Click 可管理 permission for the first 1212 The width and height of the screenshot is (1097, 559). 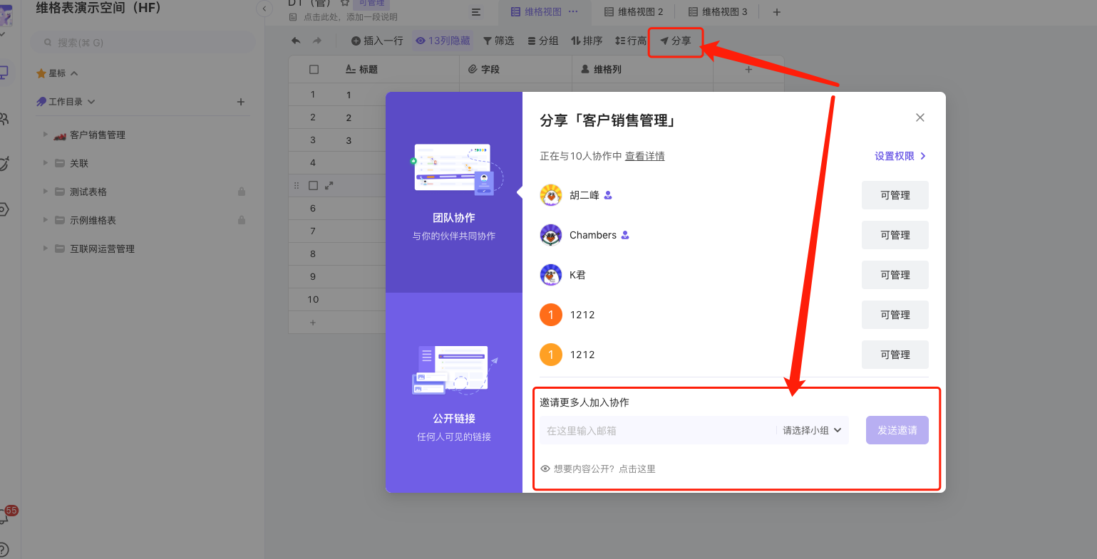[x=895, y=315]
